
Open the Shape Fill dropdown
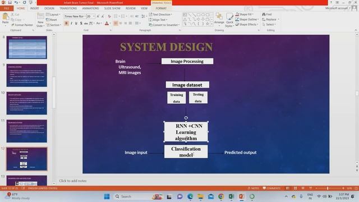click(245, 14)
